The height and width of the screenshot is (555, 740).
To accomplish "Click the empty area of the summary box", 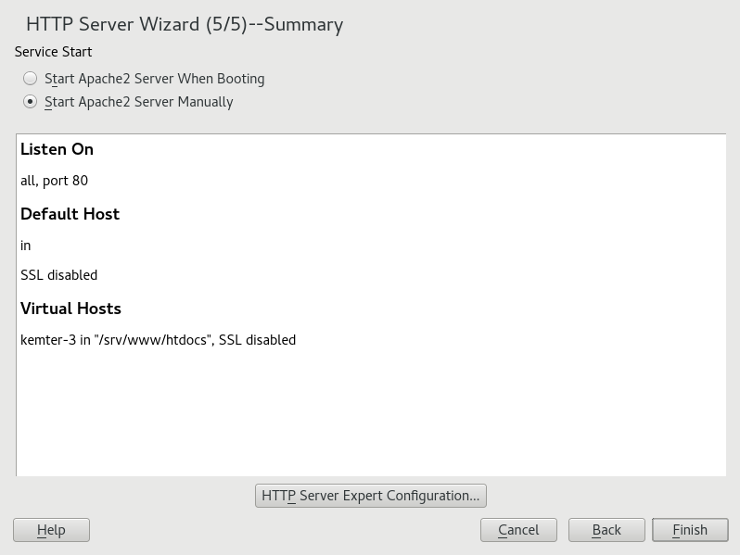I will coord(371,417).
